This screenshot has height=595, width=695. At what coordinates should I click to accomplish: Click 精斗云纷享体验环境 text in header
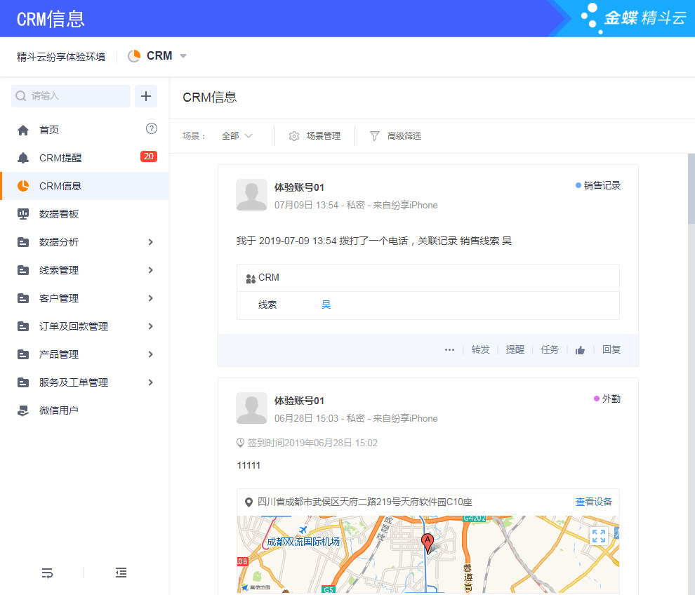pyautogui.click(x=61, y=57)
